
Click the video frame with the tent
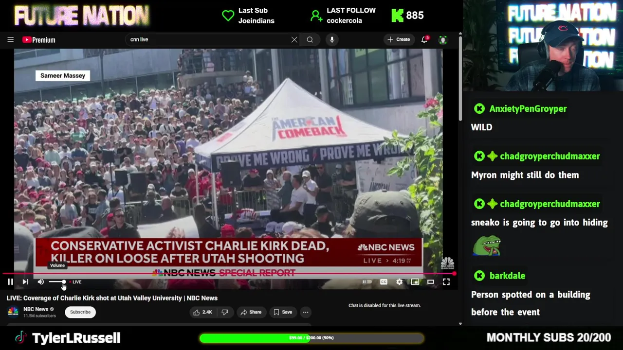[x=228, y=160]
